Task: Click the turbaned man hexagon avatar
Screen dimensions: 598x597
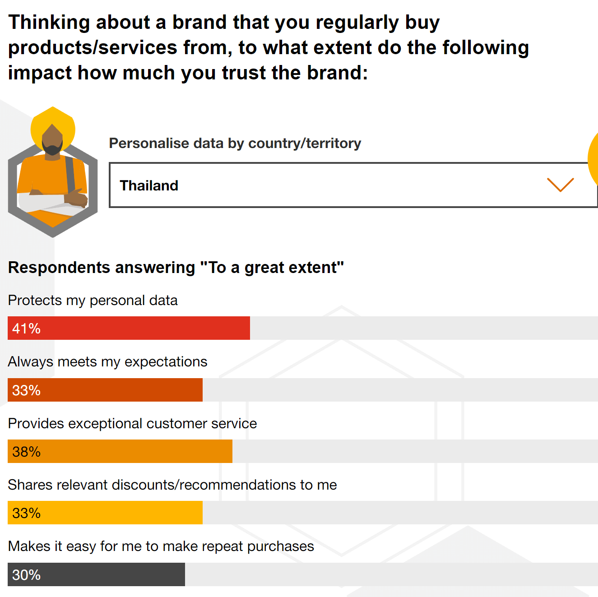Action: tap(53, 174)
